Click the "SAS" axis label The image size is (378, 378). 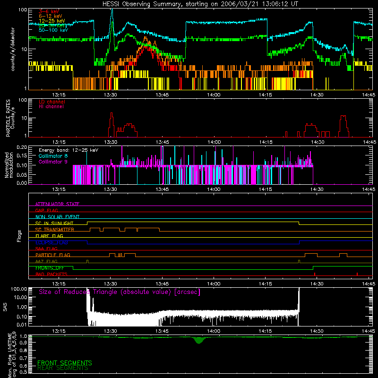coord(5,308)
